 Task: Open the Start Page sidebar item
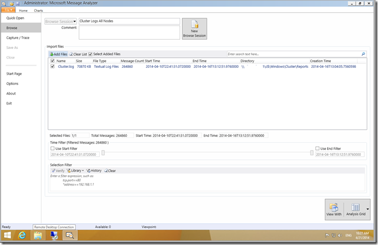tap(14, 74)
